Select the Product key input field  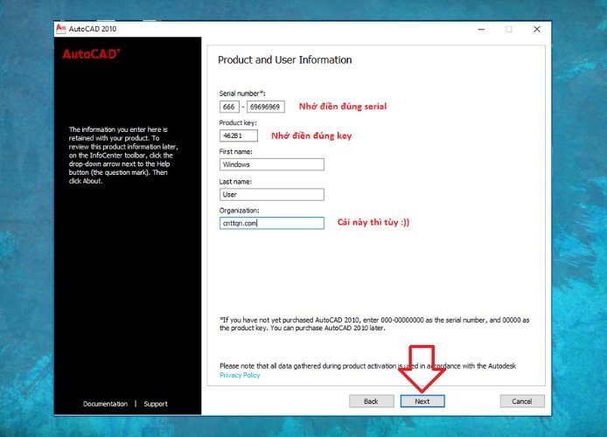pos(238,136)
